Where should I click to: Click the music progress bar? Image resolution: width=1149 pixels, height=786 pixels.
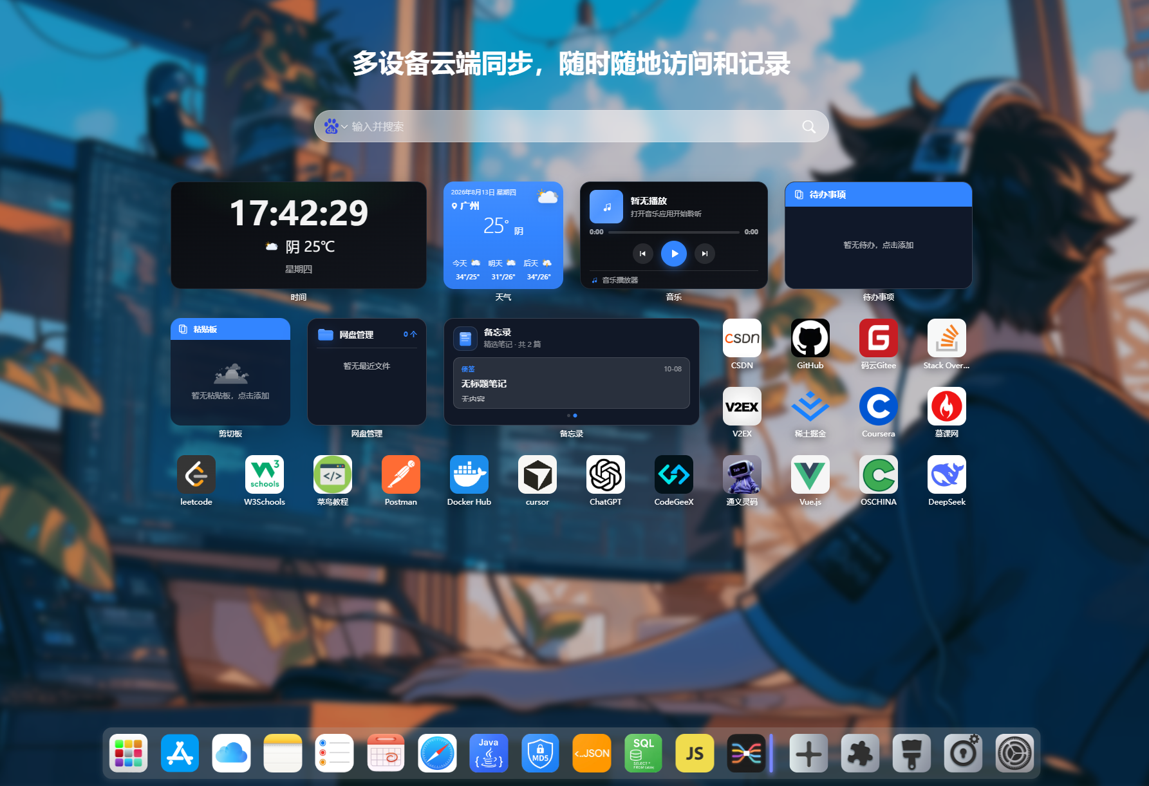pyautogui.click(x=674, y=232)
